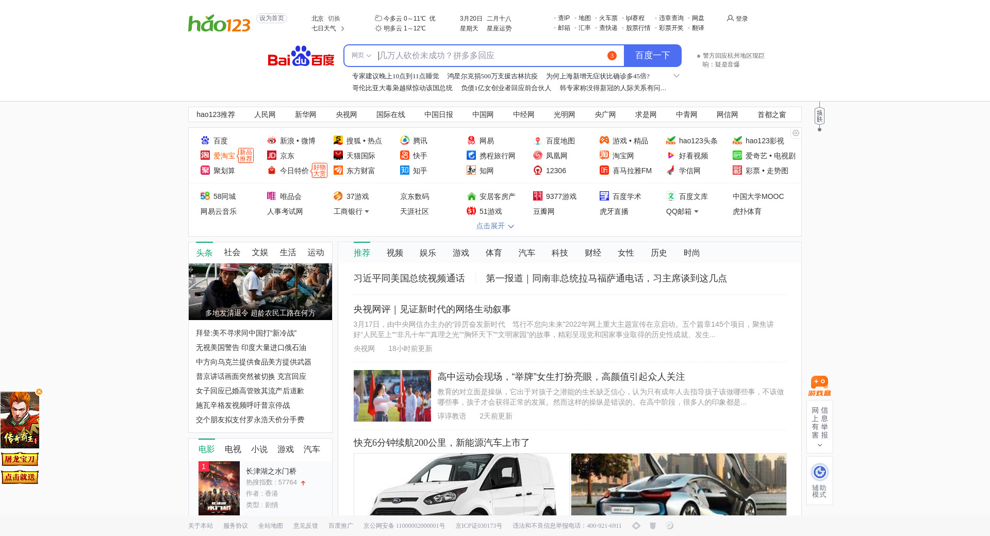
Task: Click the 京东 JD icon
Action: tap(272, 156)
